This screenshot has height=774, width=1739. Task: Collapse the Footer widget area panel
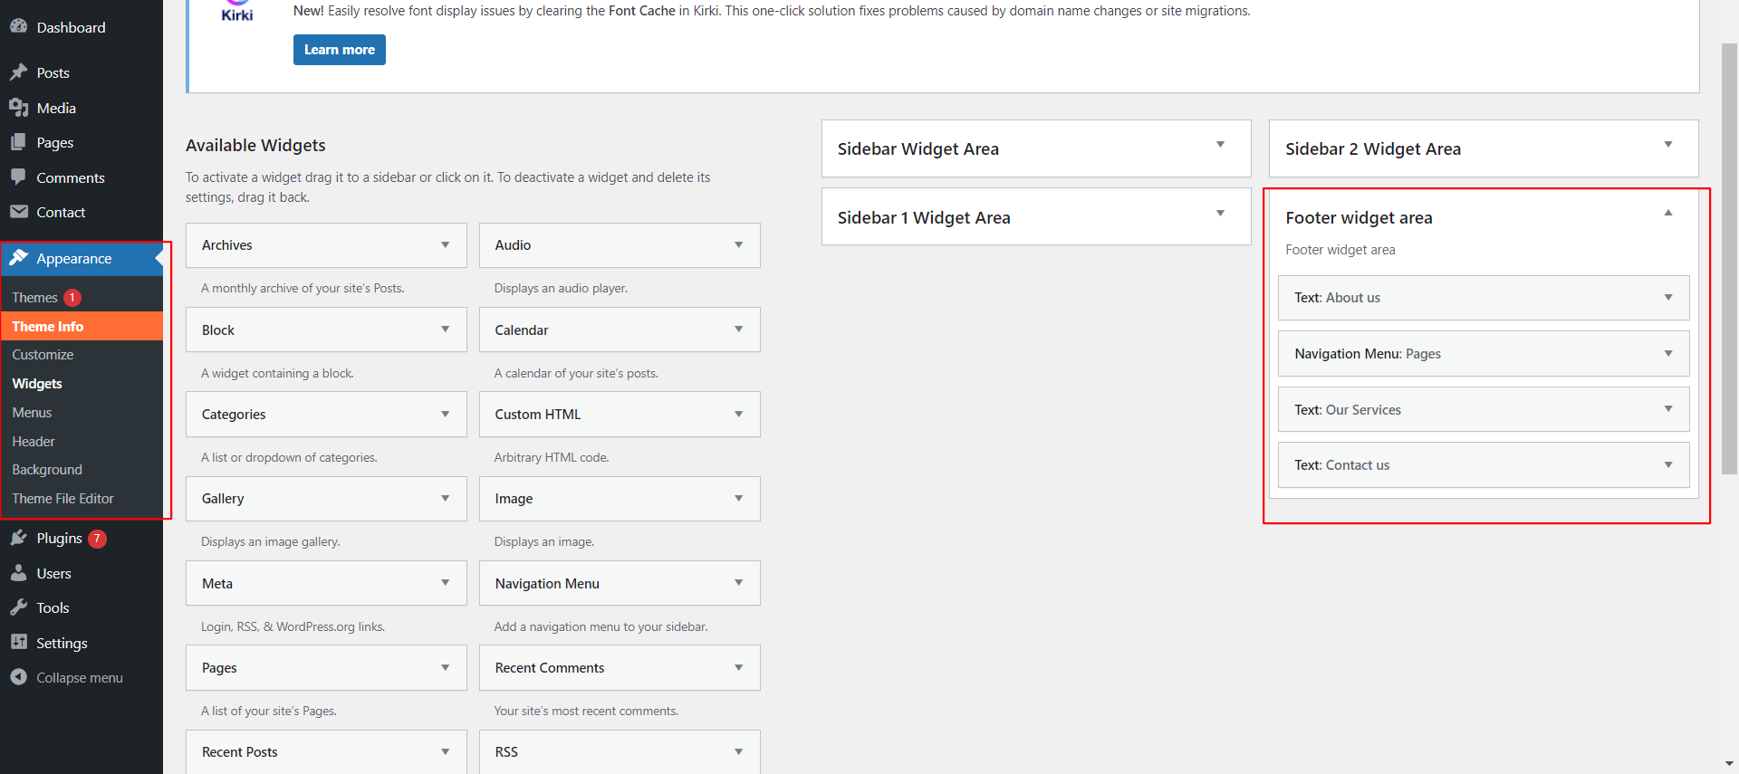tap(1667, 214)
